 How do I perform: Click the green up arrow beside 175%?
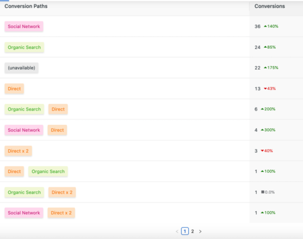(266, 68)
